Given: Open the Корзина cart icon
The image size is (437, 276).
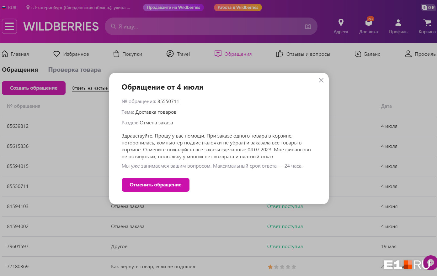Looking at the screenshot, I should [x=427, y=23].
